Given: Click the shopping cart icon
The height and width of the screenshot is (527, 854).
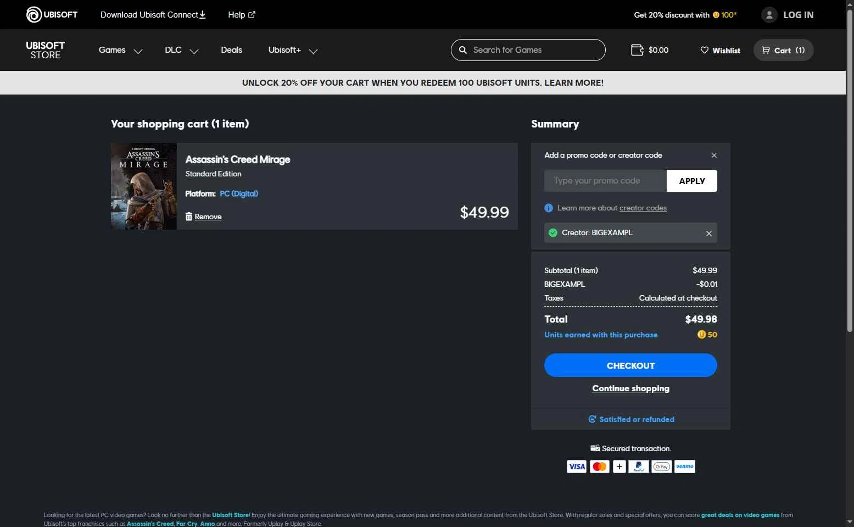Looking at the screenshot, I should (x=766, y=50).
